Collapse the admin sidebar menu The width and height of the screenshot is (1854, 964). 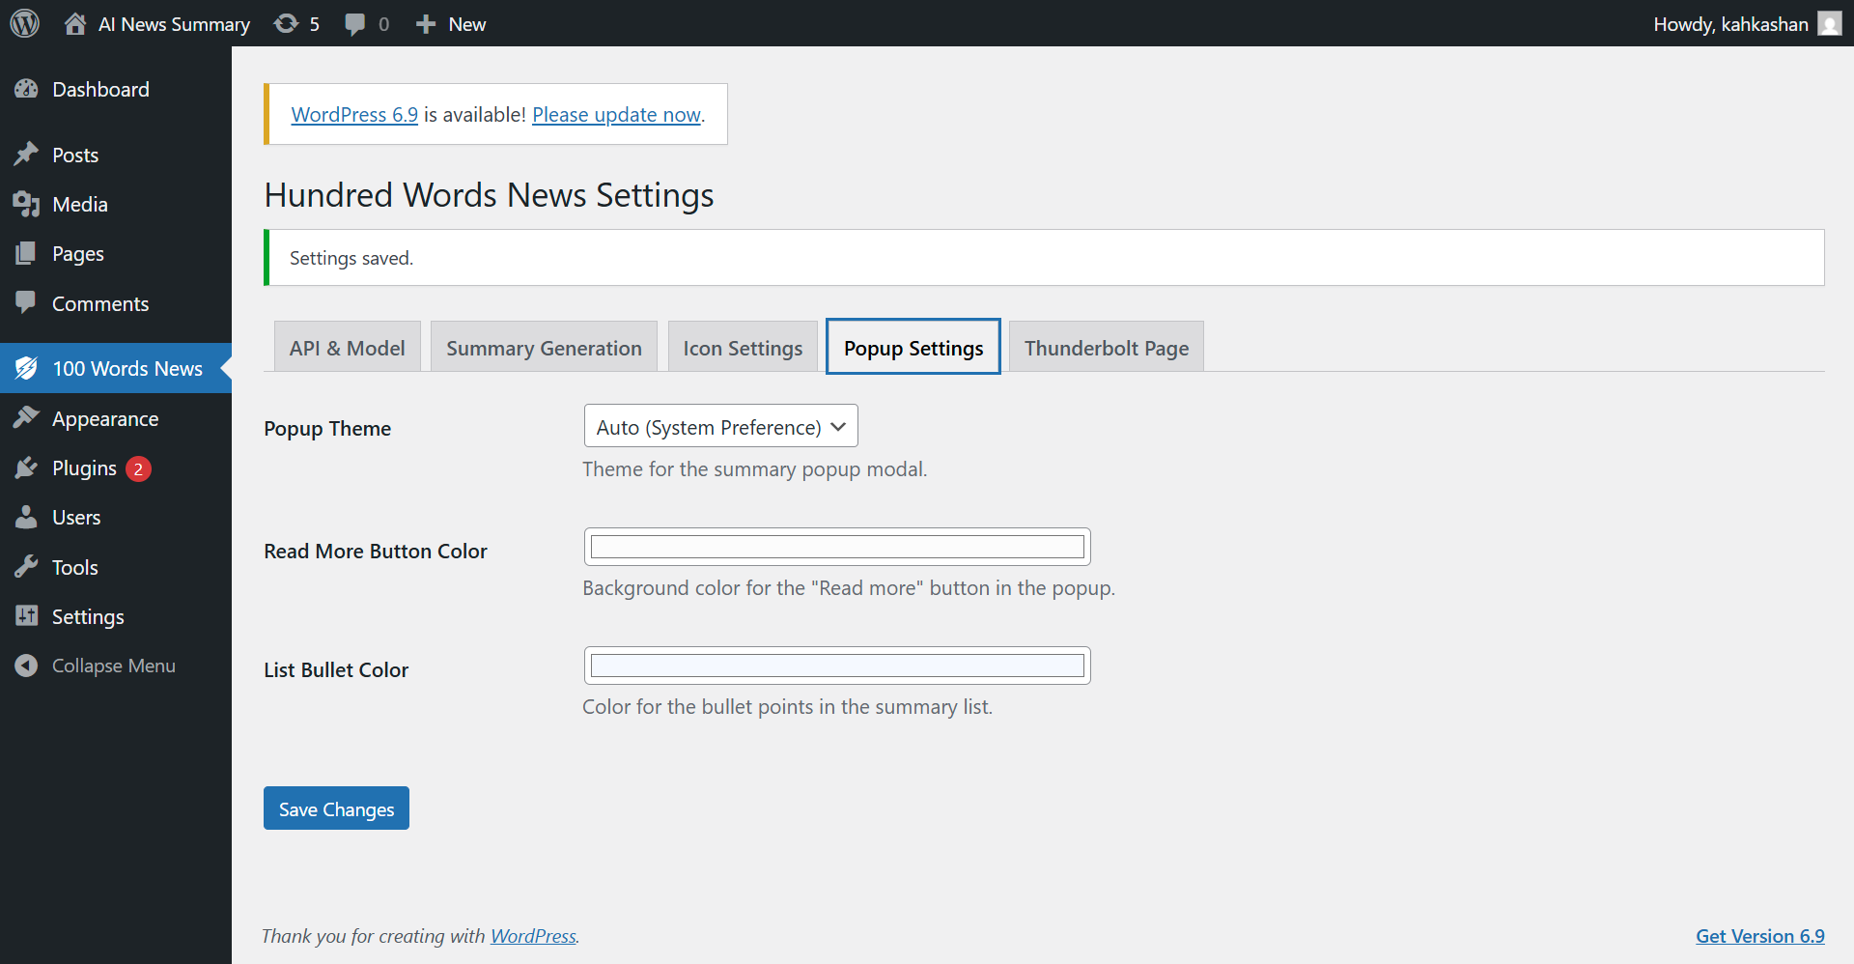27,665
